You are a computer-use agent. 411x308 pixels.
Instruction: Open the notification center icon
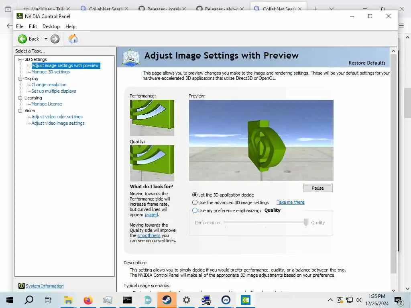[399, 300]
